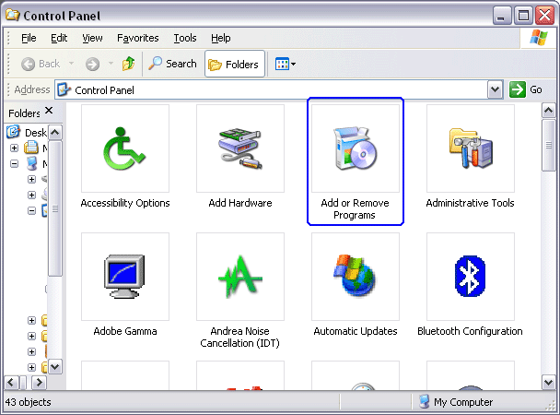Close the Folders pane with X

[x=49, y=111]
